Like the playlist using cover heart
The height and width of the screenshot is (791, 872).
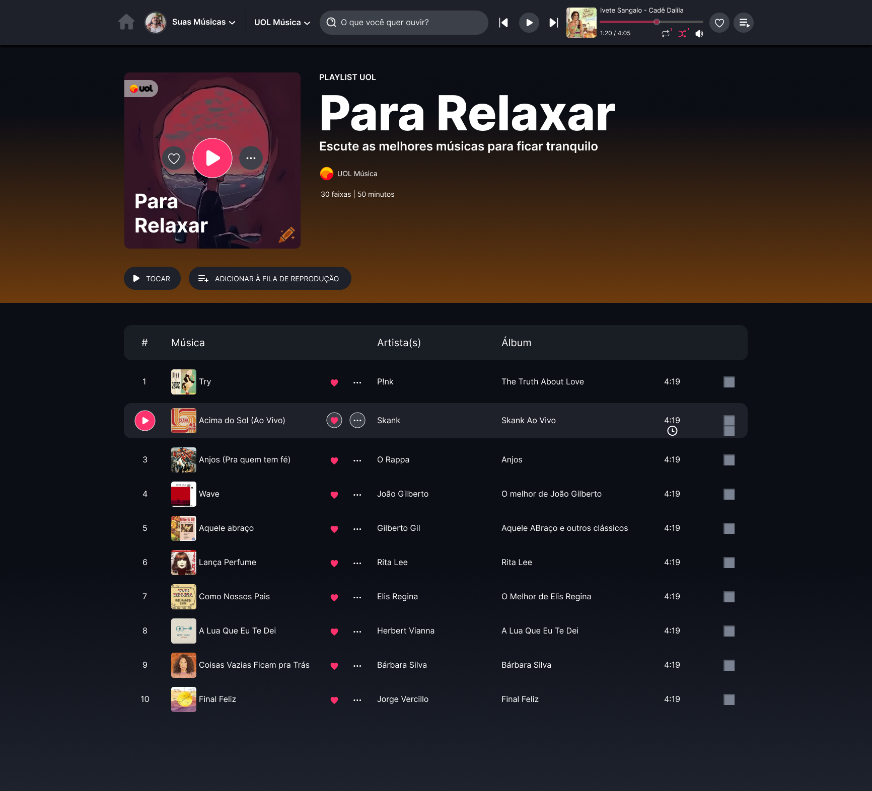[x=174, y=159]
